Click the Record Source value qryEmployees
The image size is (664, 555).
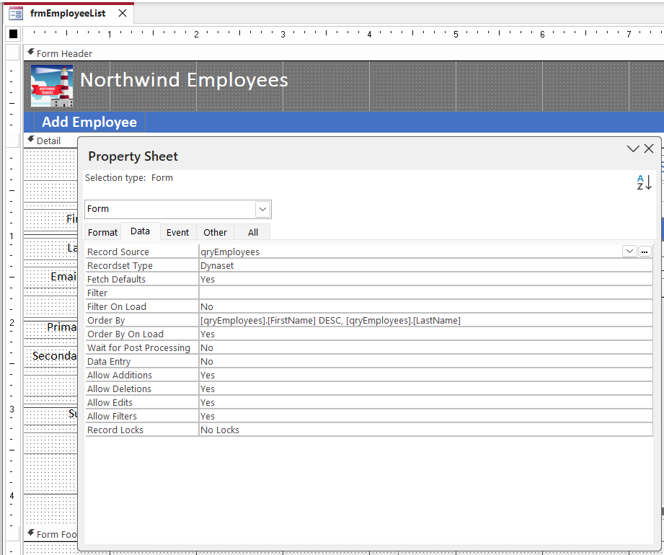[x=230, y=252]
